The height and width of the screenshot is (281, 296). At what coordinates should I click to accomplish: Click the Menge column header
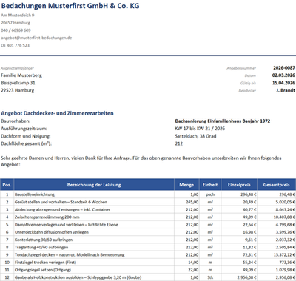[186, 185]
